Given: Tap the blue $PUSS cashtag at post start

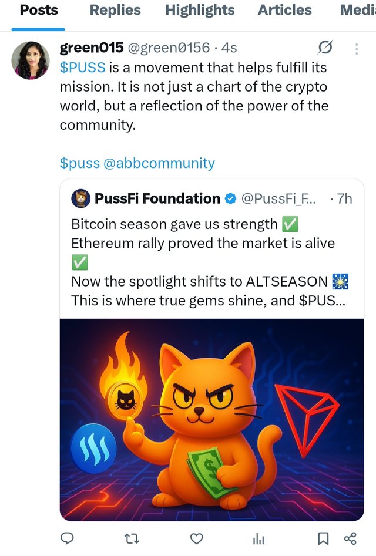Looking at the screenshot, I should (83, 68).
